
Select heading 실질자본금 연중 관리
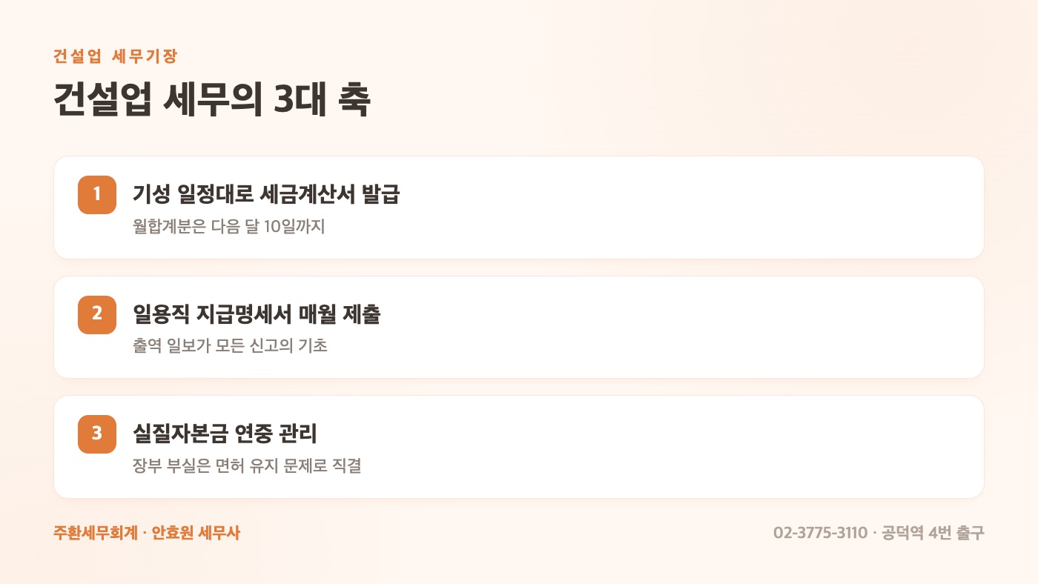[225, 433]
